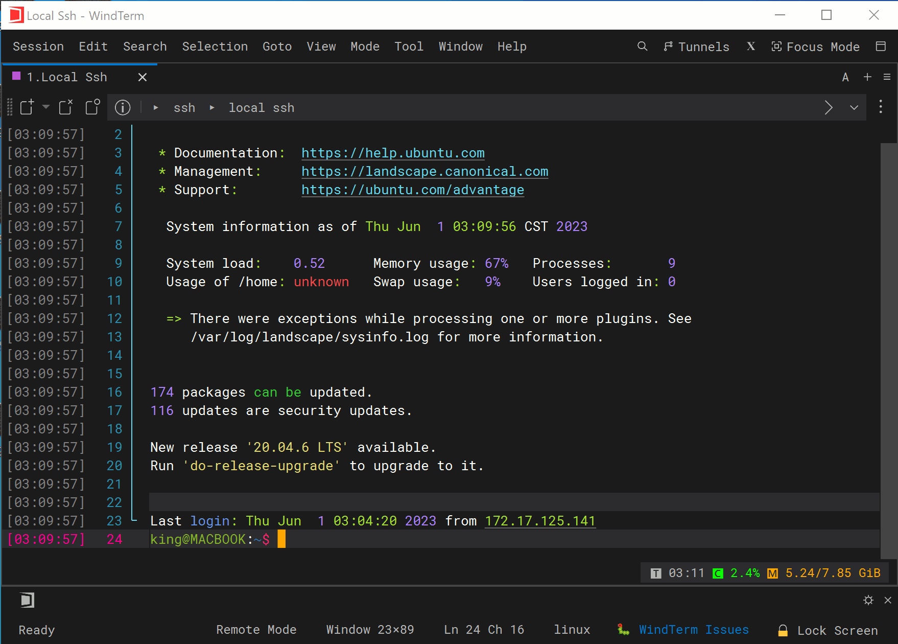Open the View menu
This screenshot has height=644, width=898.
(x=321, y=47)
